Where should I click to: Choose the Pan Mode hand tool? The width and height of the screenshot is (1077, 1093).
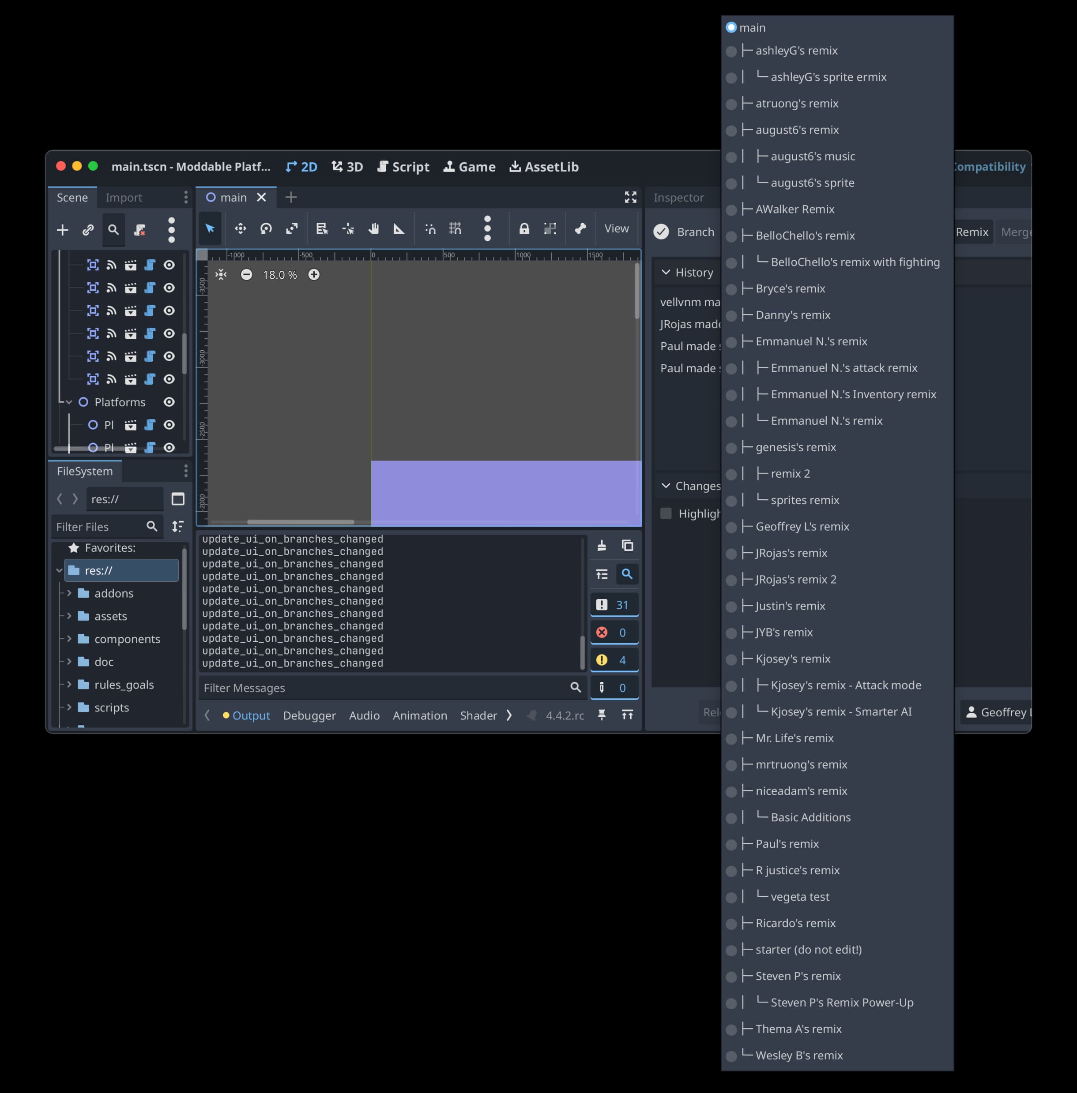pyautogui.click(x=374, y=228)
